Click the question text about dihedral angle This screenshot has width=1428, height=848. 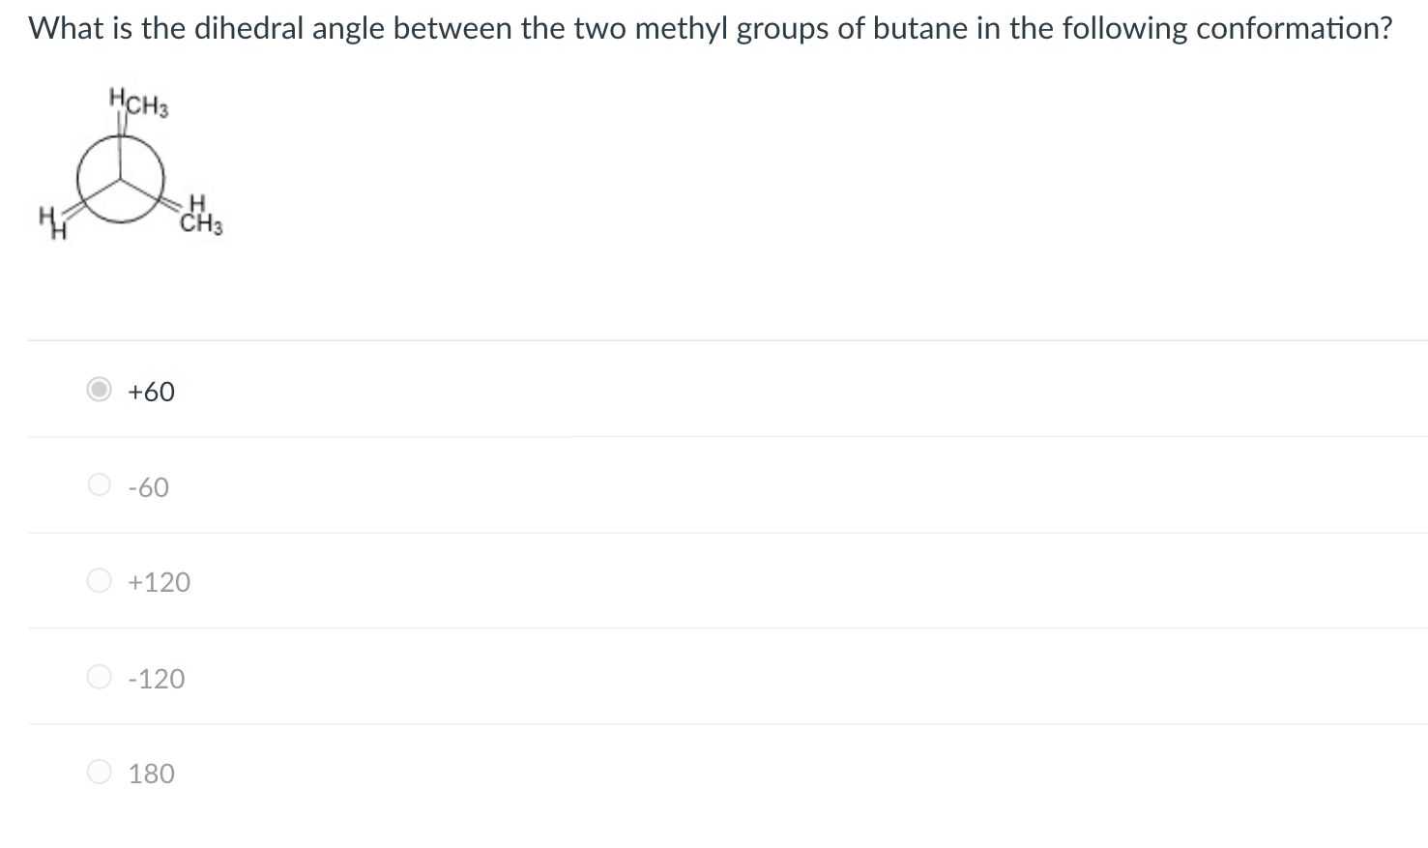[x=711, y=27]
